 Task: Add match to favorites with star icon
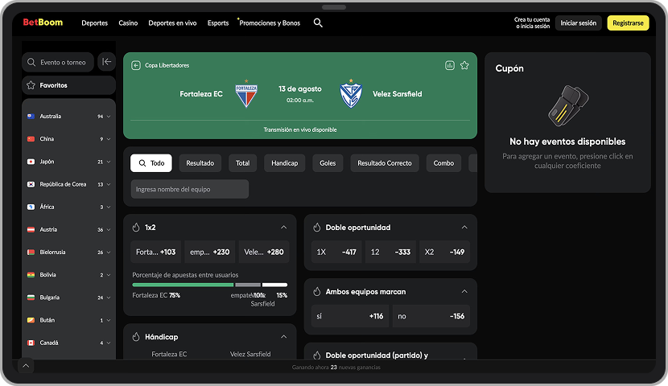464,65
